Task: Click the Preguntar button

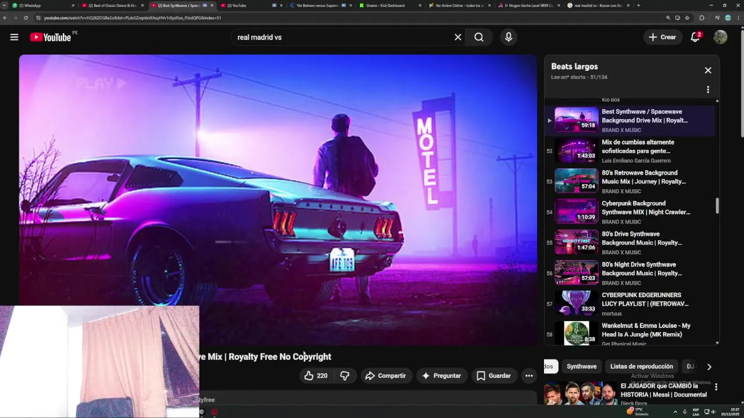Action: coord(441,376)
